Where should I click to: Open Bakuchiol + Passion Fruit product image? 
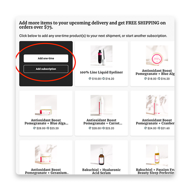pyautogui.click(x=157, y=156)
